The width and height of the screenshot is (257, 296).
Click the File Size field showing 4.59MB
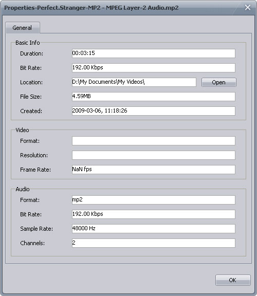154,97
